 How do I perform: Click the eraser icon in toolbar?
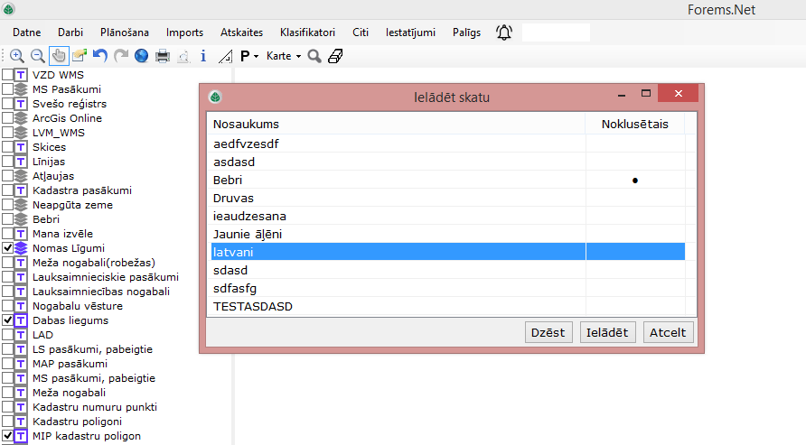pos(335,56)
